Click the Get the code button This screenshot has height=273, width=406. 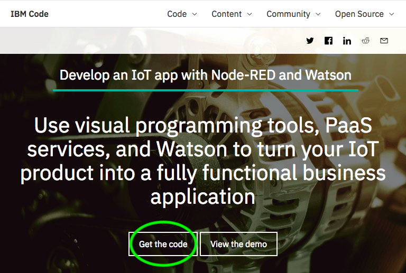(x=163, y=244)
